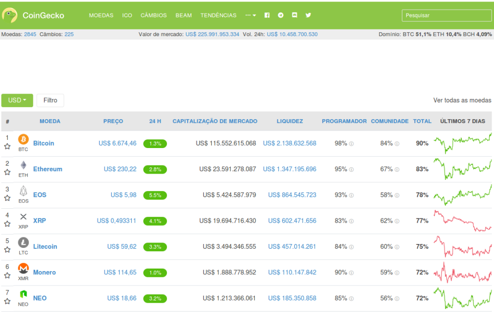The height and width of the screenshot is (312, 494).
Task: Click in the Pesquisar search field
Action: [x=447, y=15]
